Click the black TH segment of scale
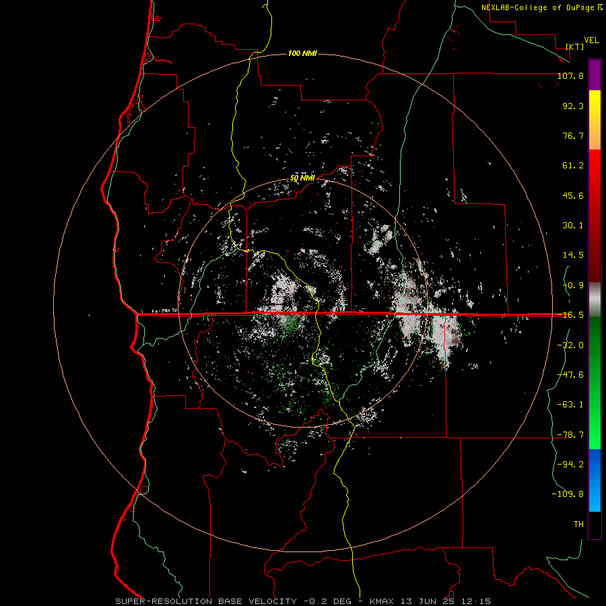The width and height of the screenshot is (606, 606). 595,525
